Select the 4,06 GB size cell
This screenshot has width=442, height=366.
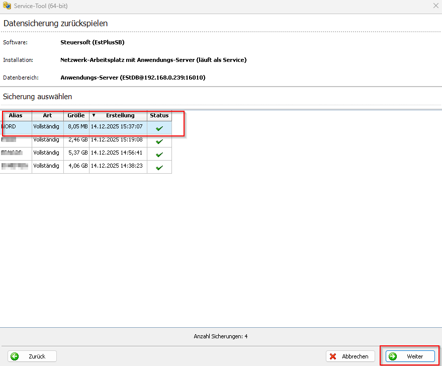77,166
